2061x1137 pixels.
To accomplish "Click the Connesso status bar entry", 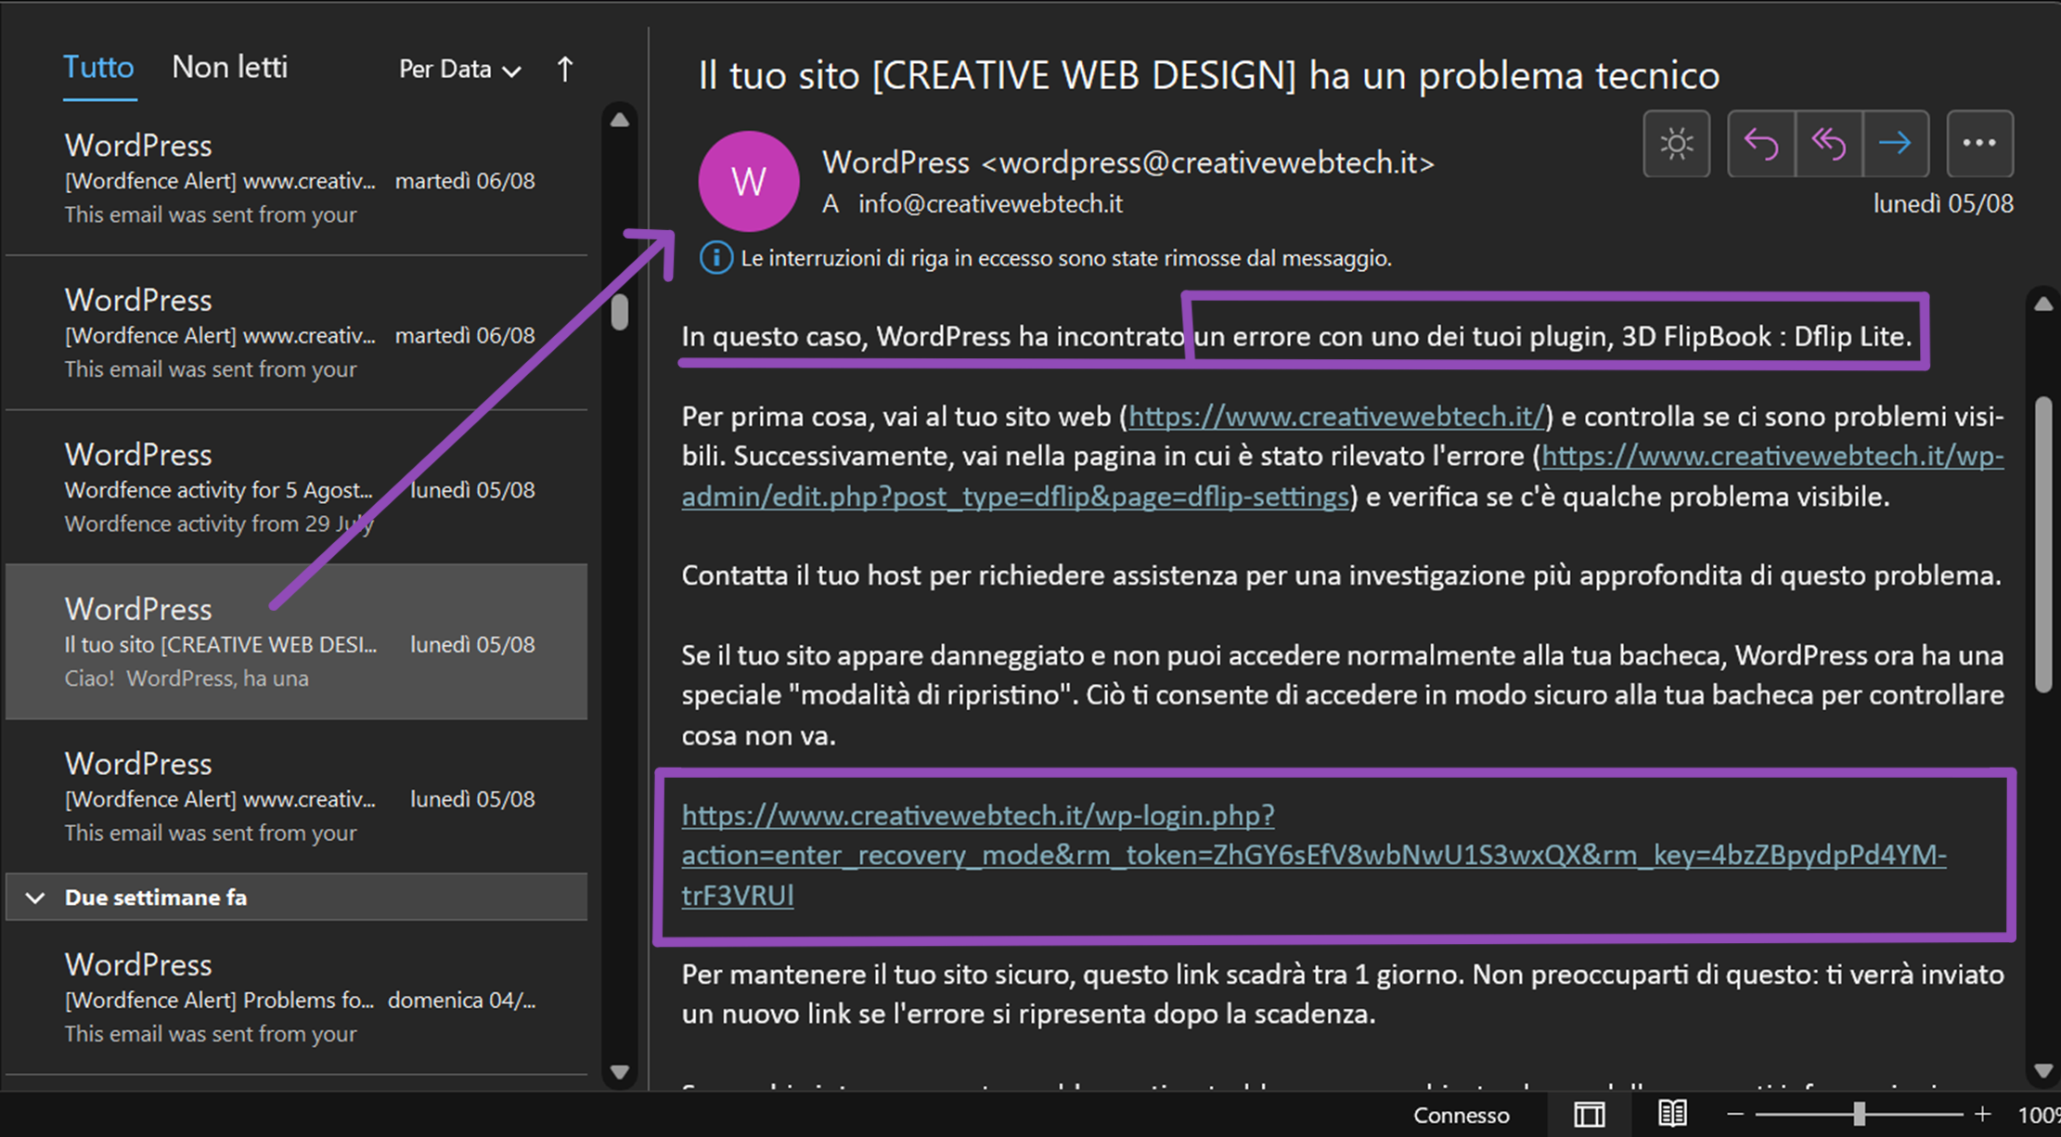I will coord(1461,1115).
